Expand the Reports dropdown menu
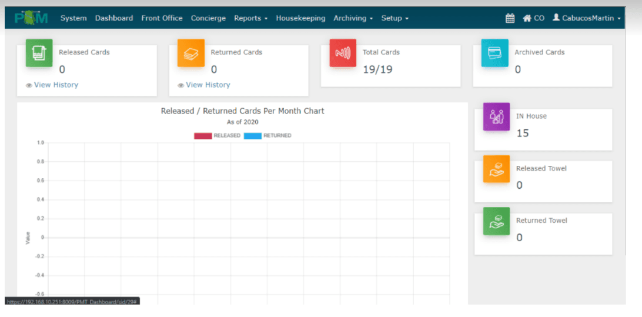This screenshot has height=317, width=642. [x=250, y=18]
